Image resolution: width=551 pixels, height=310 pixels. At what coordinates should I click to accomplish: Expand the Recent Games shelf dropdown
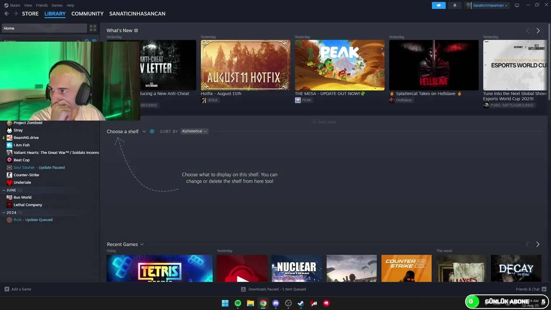click(142, 245)
